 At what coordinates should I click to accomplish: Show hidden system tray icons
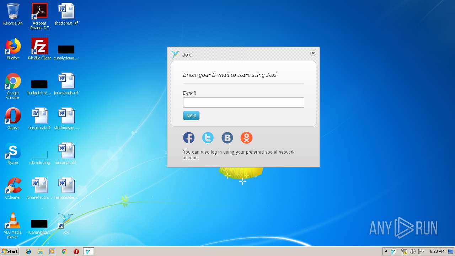[386, 251]
